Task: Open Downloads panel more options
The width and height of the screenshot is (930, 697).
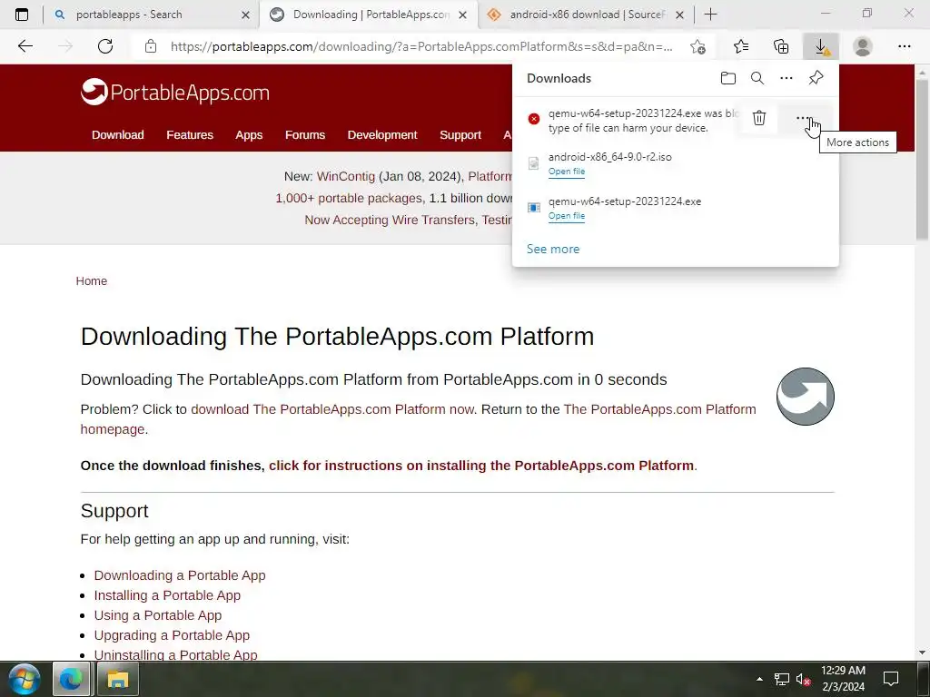Action: pos(786,78)
